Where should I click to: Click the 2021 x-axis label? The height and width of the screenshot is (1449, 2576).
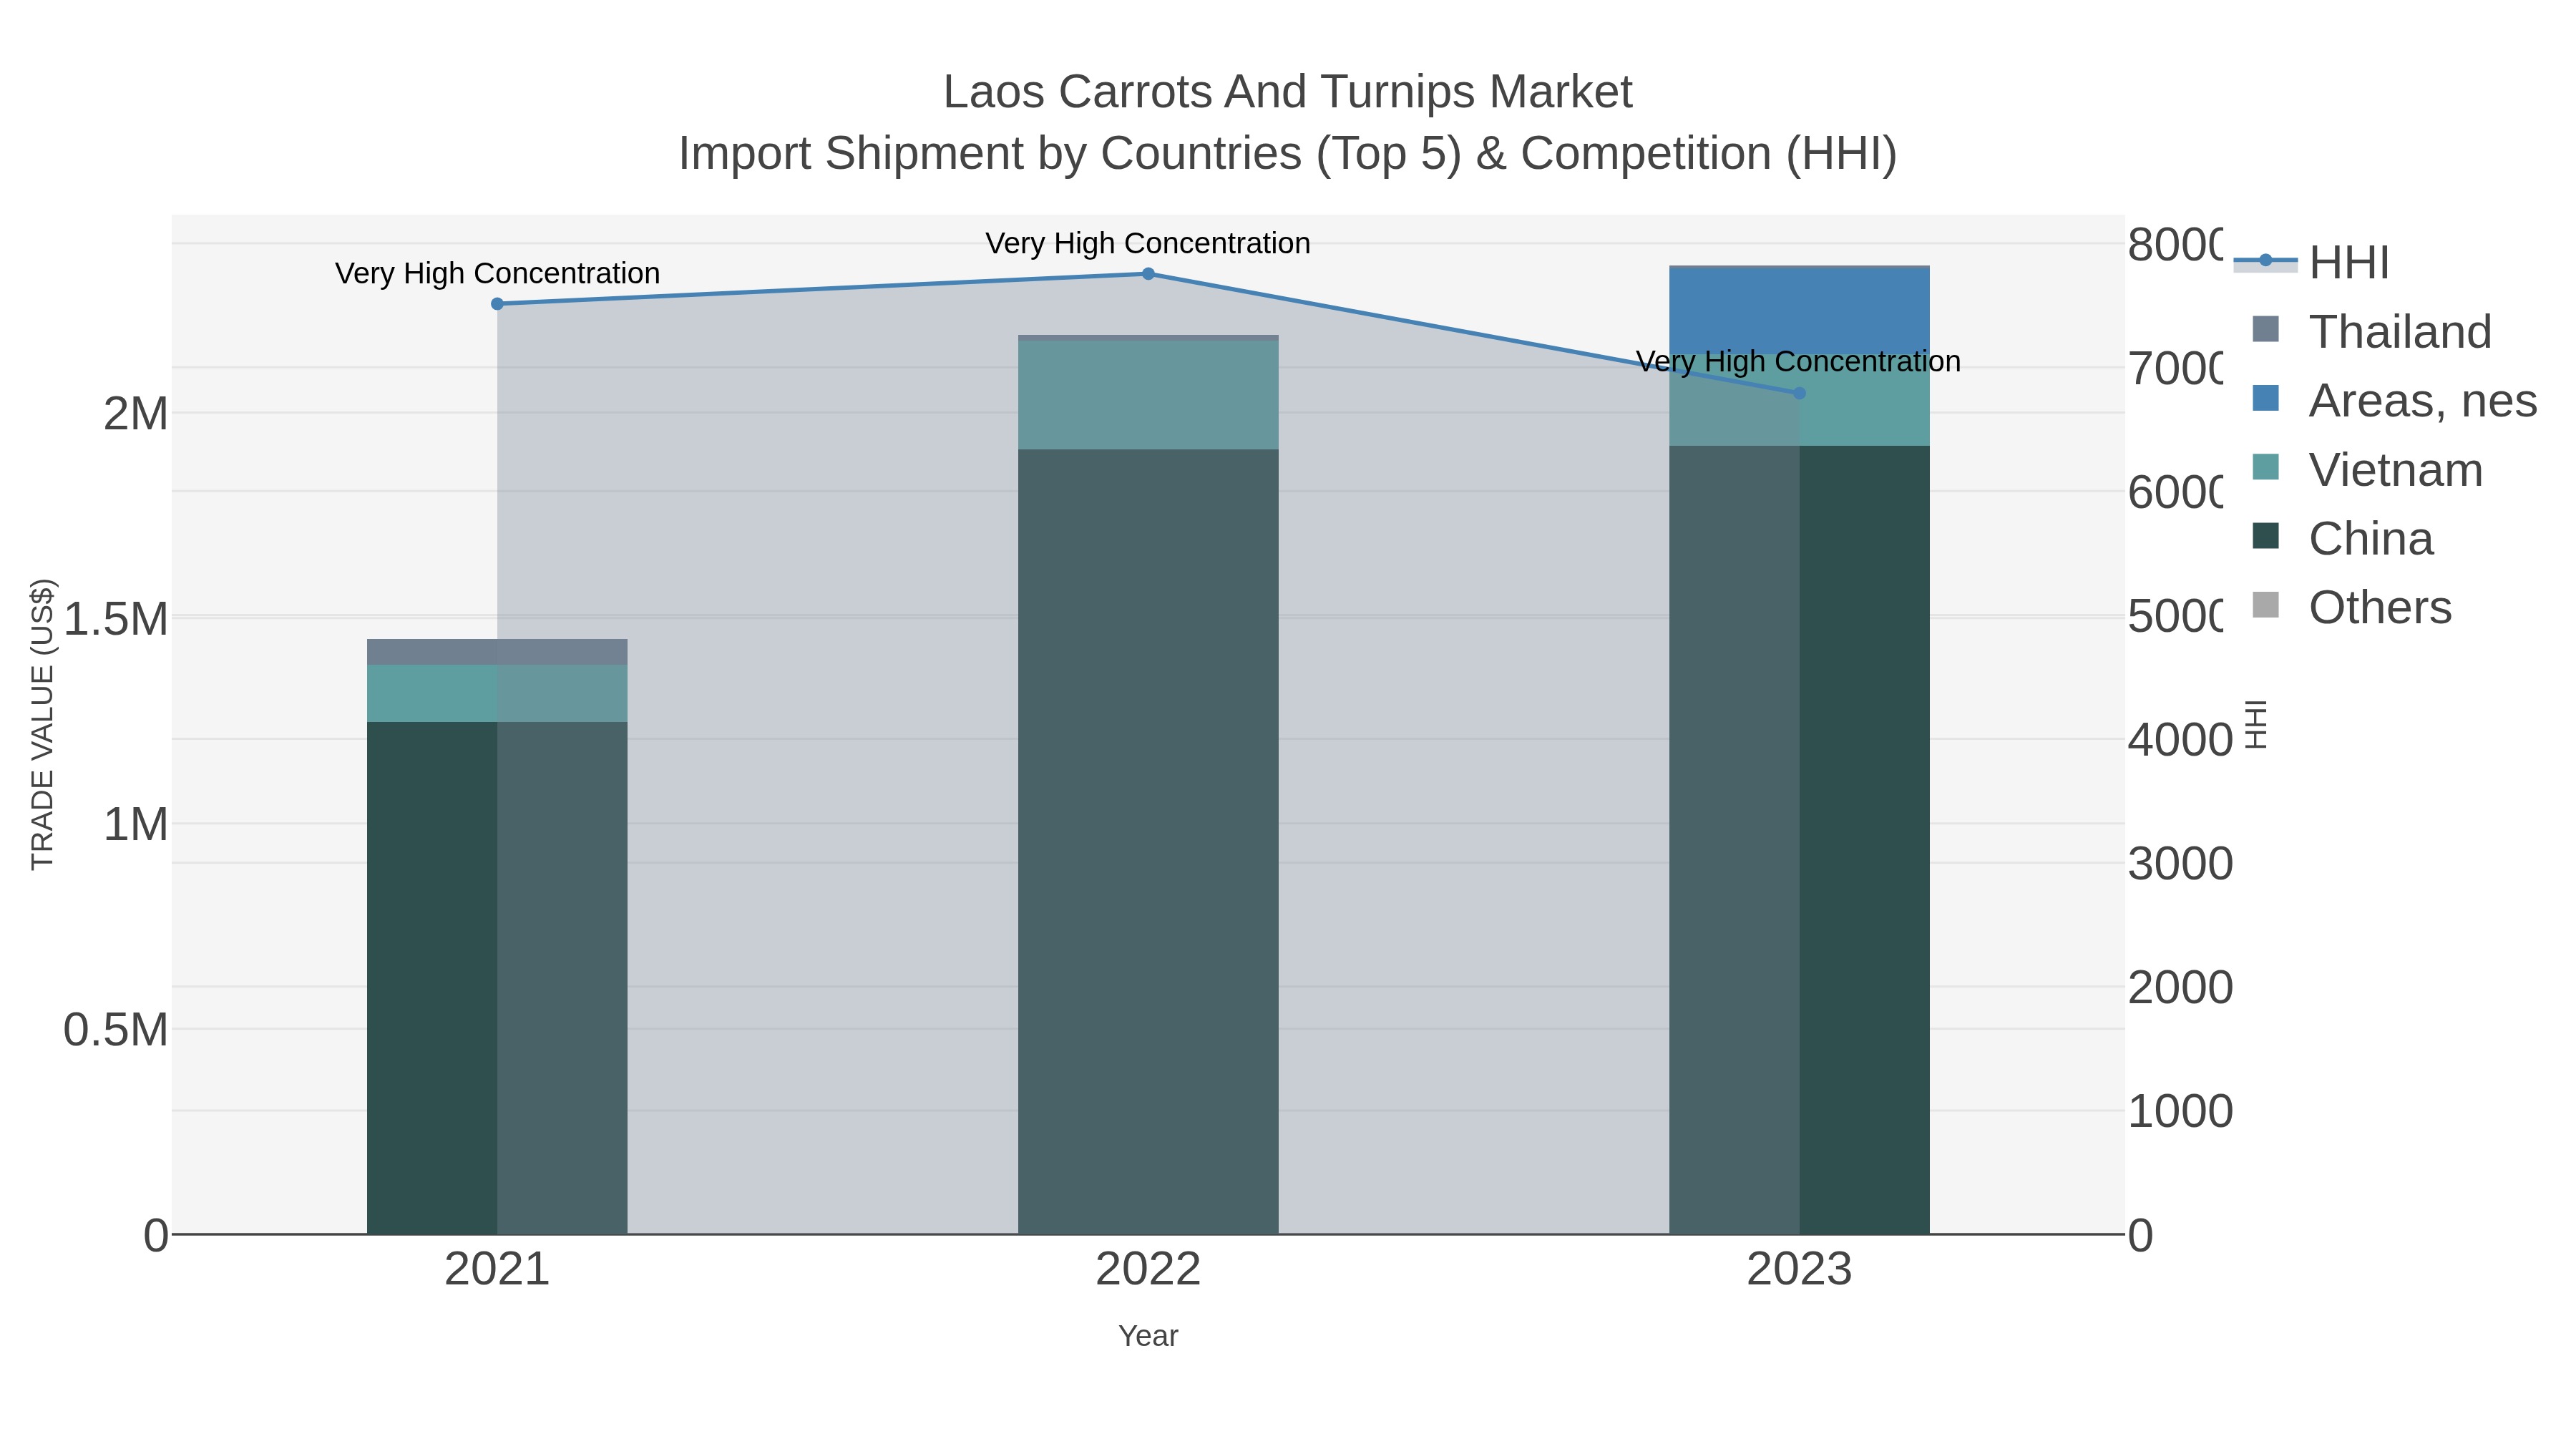point(497,1270)
